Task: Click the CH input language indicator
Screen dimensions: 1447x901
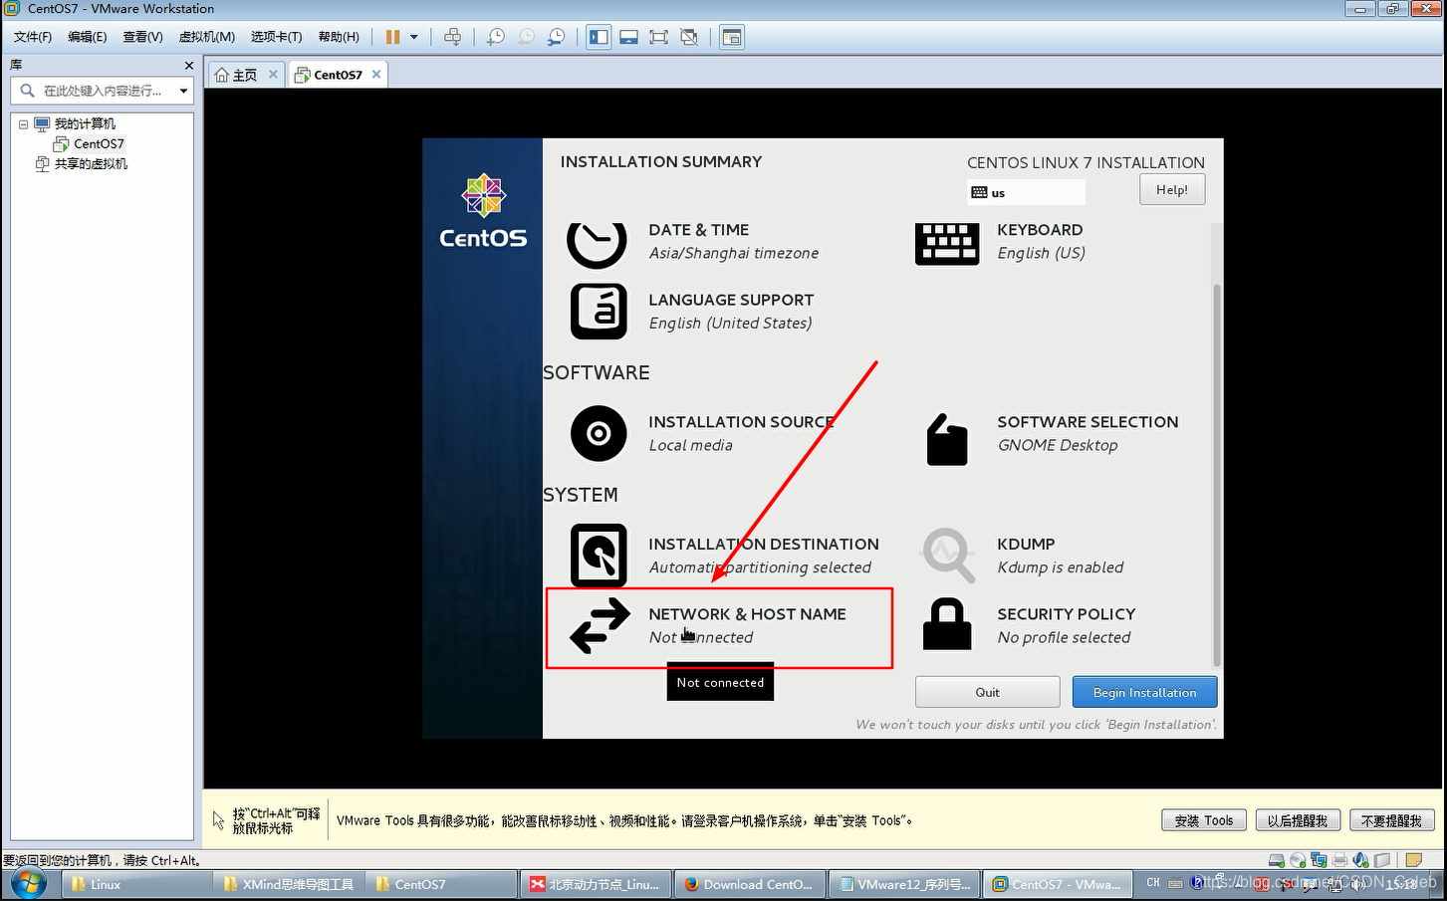Action: [1153, 882]
